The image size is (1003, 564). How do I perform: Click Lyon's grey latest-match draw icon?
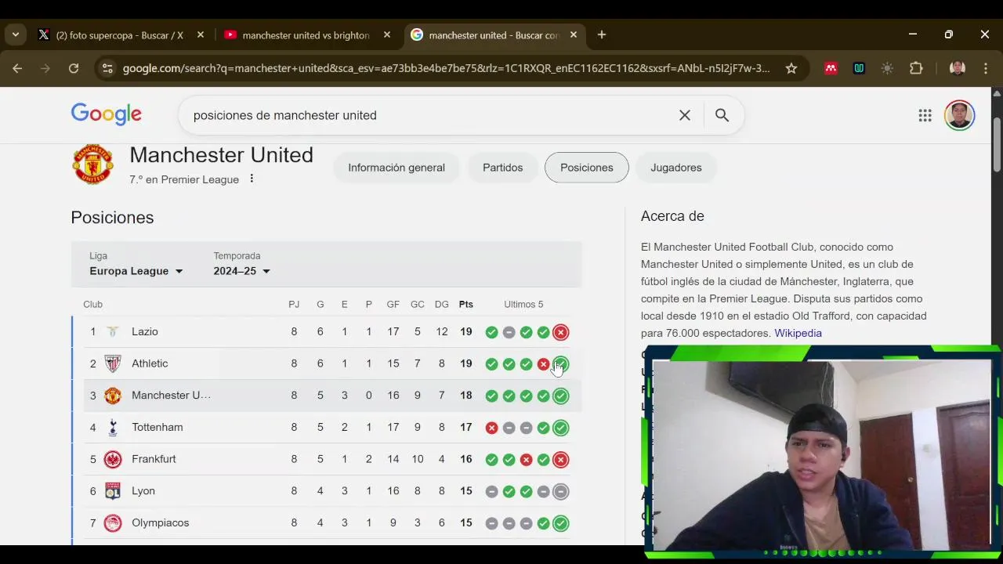point(560,491)
